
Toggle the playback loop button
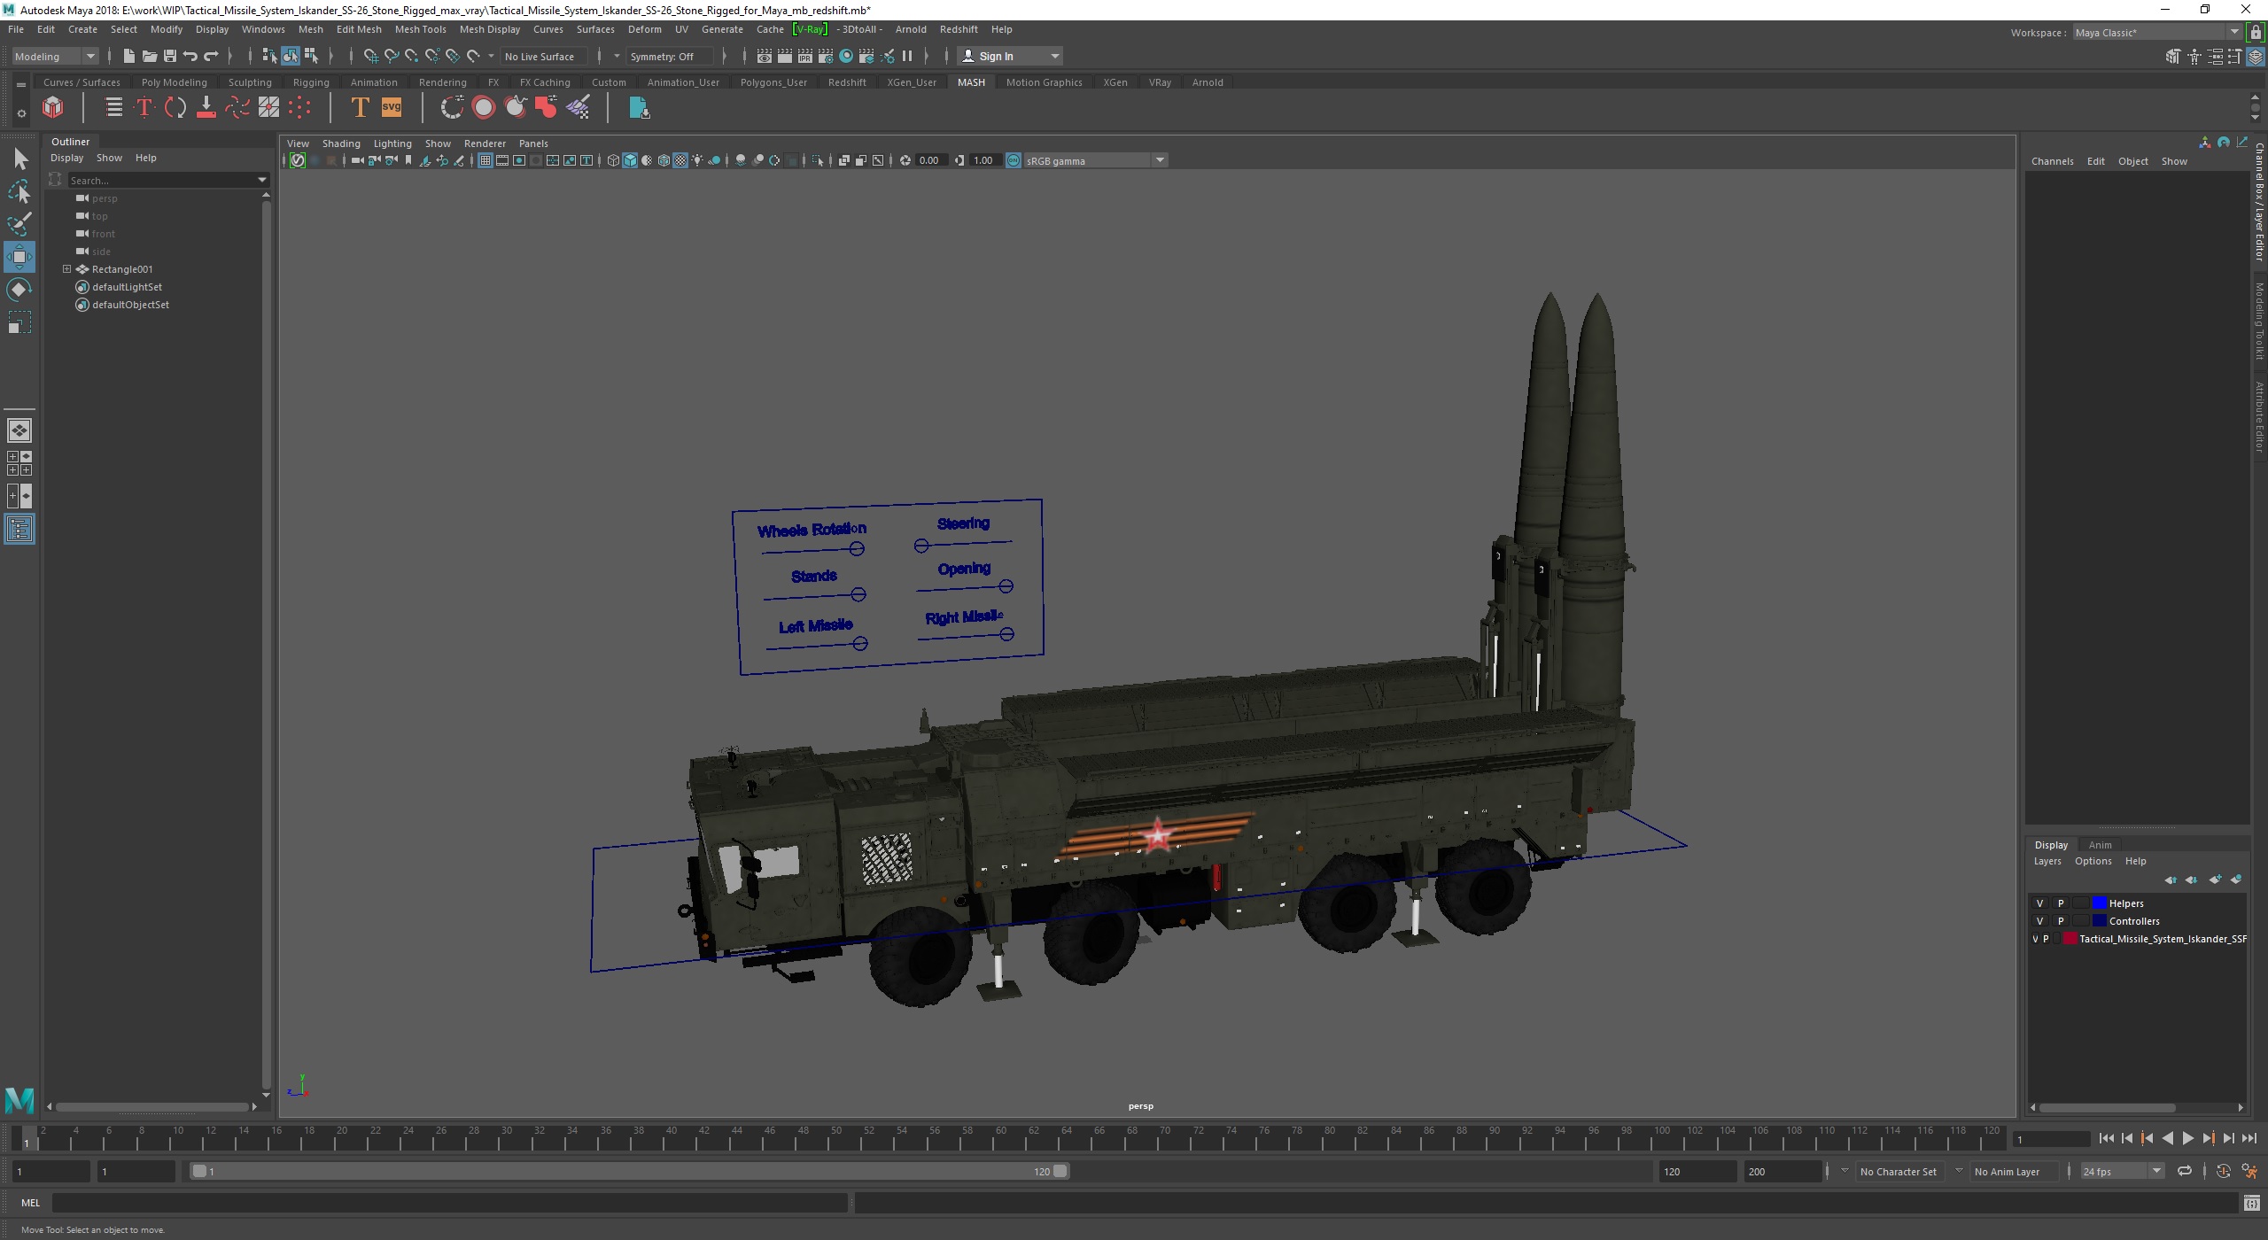pos(2185,1171)
